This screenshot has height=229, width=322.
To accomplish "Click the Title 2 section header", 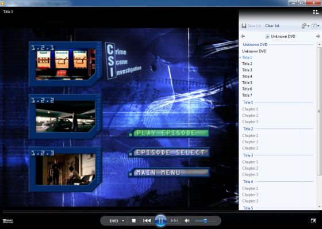I will tap(248, 129).
